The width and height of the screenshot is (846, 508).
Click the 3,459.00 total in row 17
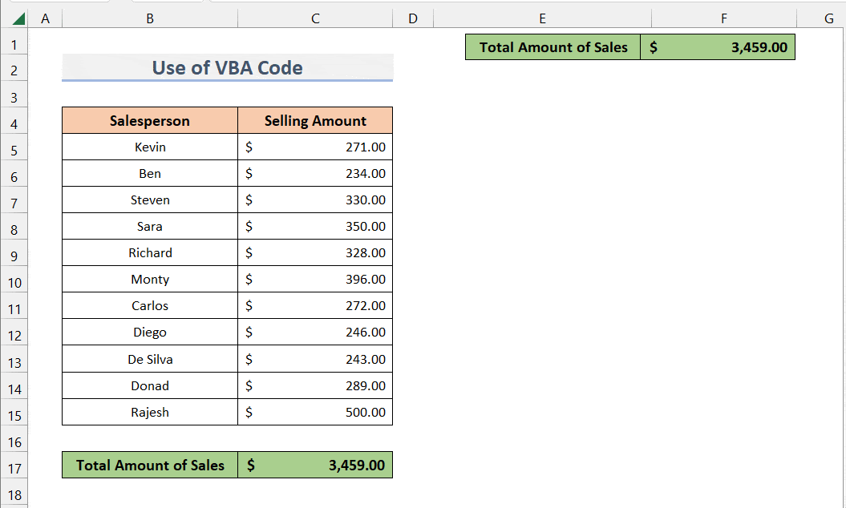click(315, 465)
